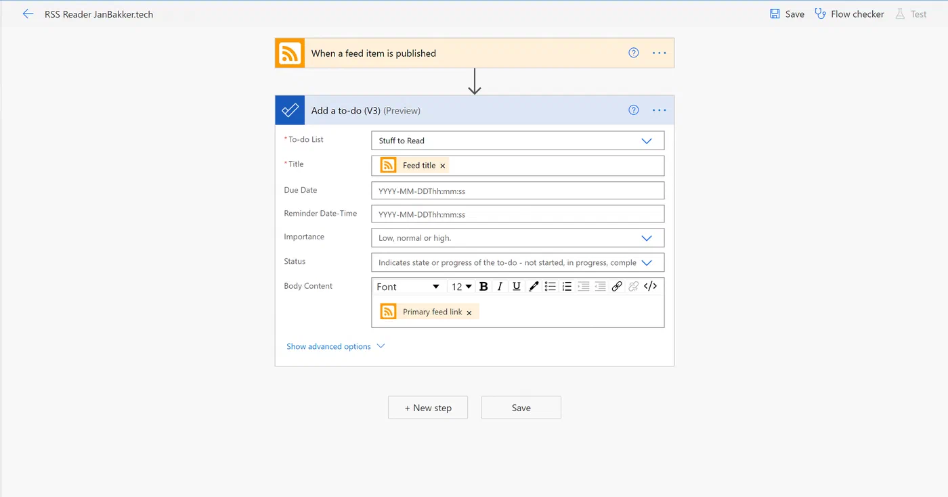Toggle bold formatting in Body Content

point(483,287)
